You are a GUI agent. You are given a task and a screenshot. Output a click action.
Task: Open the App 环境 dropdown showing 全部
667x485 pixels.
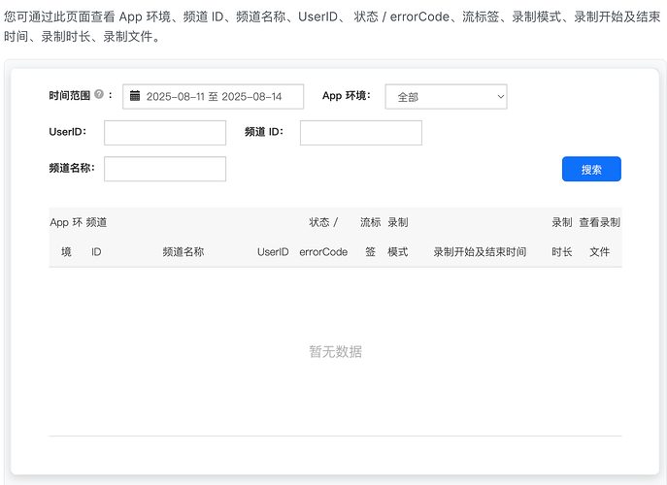tap(445, 96)
